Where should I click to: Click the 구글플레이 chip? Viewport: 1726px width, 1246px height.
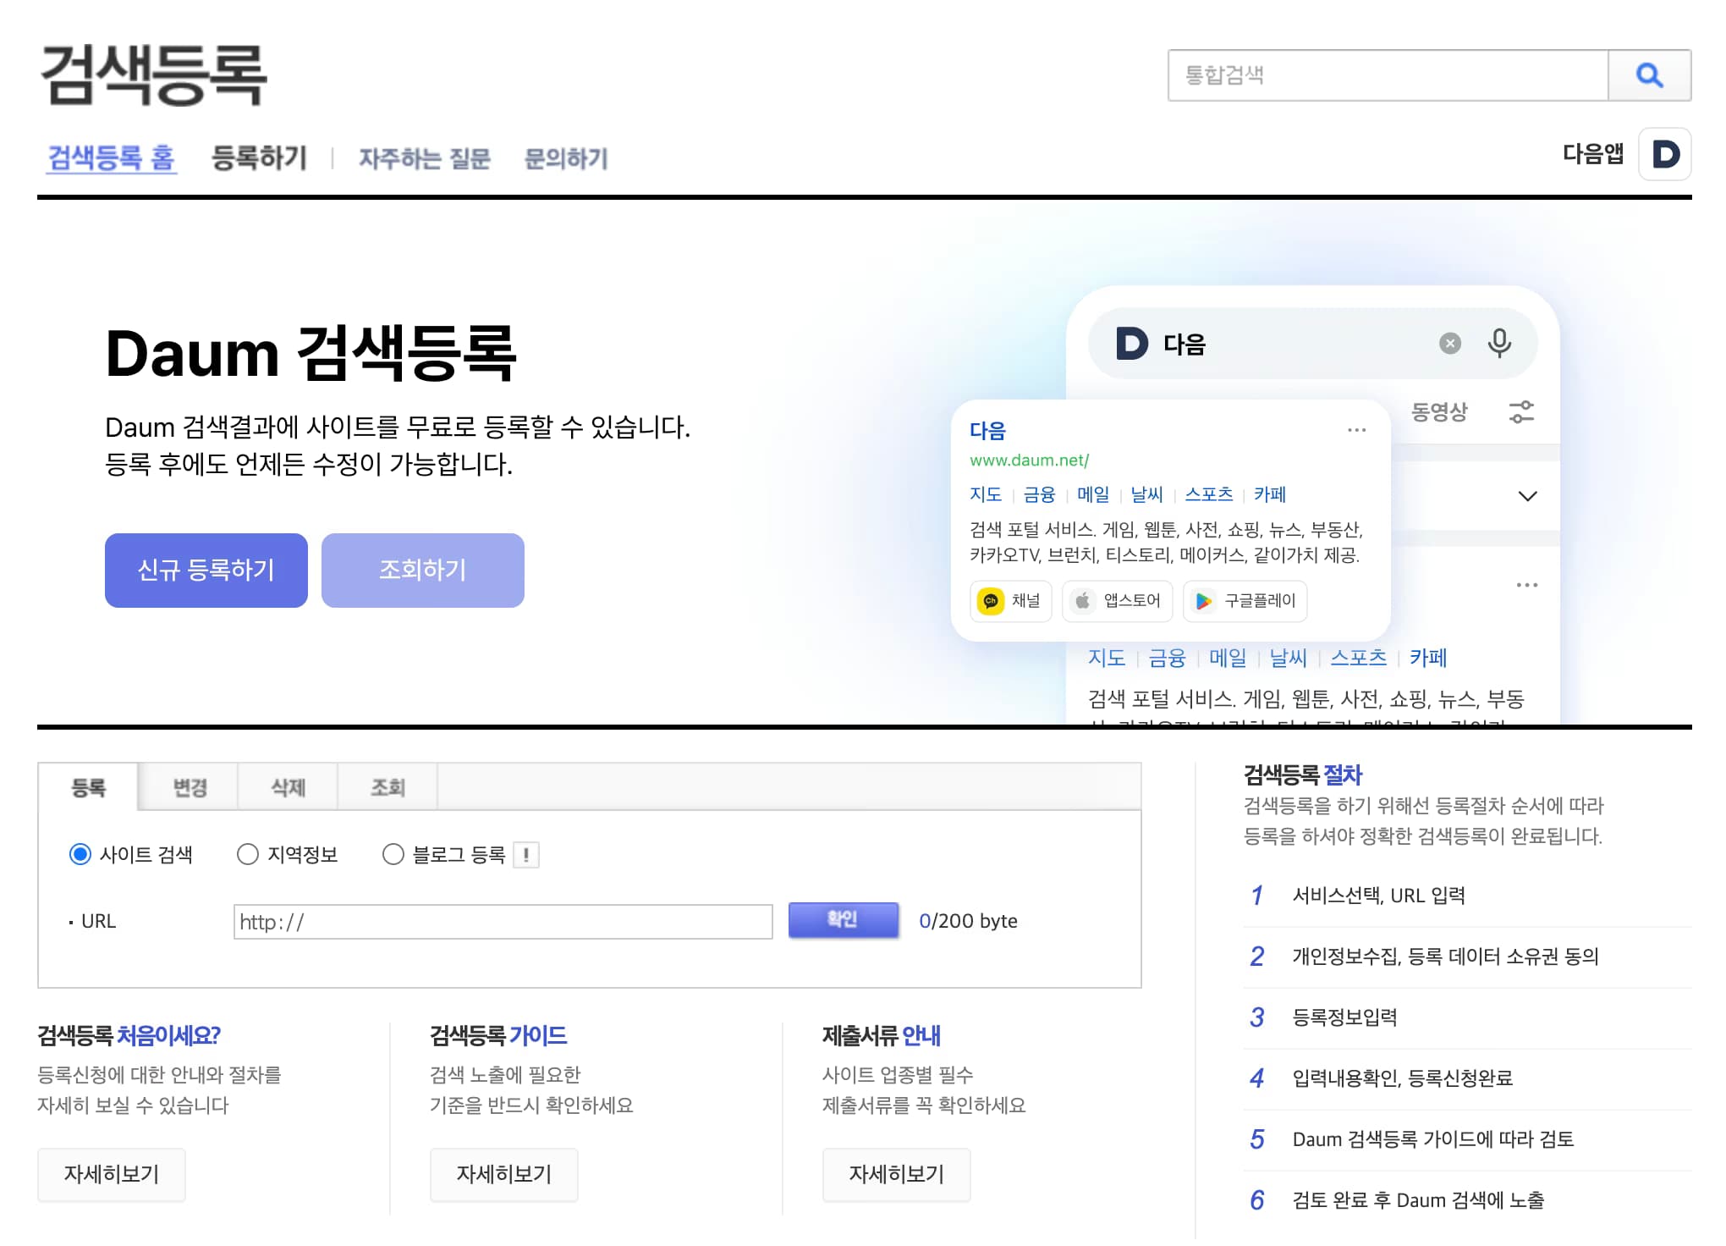pos(1245,601)
